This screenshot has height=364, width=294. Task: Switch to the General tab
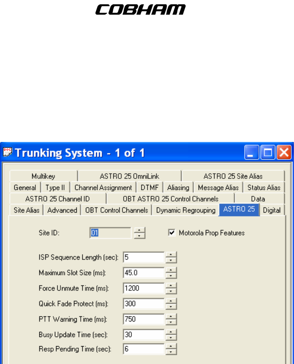25,187
